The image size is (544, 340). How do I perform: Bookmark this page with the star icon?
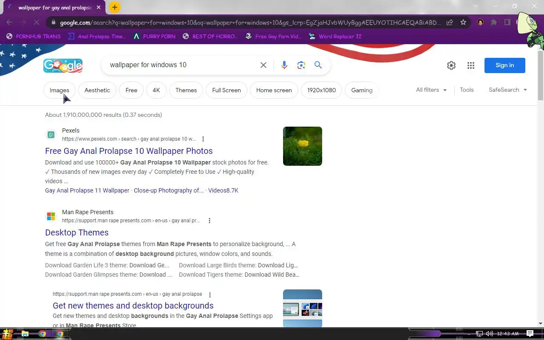[x=463, y=22]
